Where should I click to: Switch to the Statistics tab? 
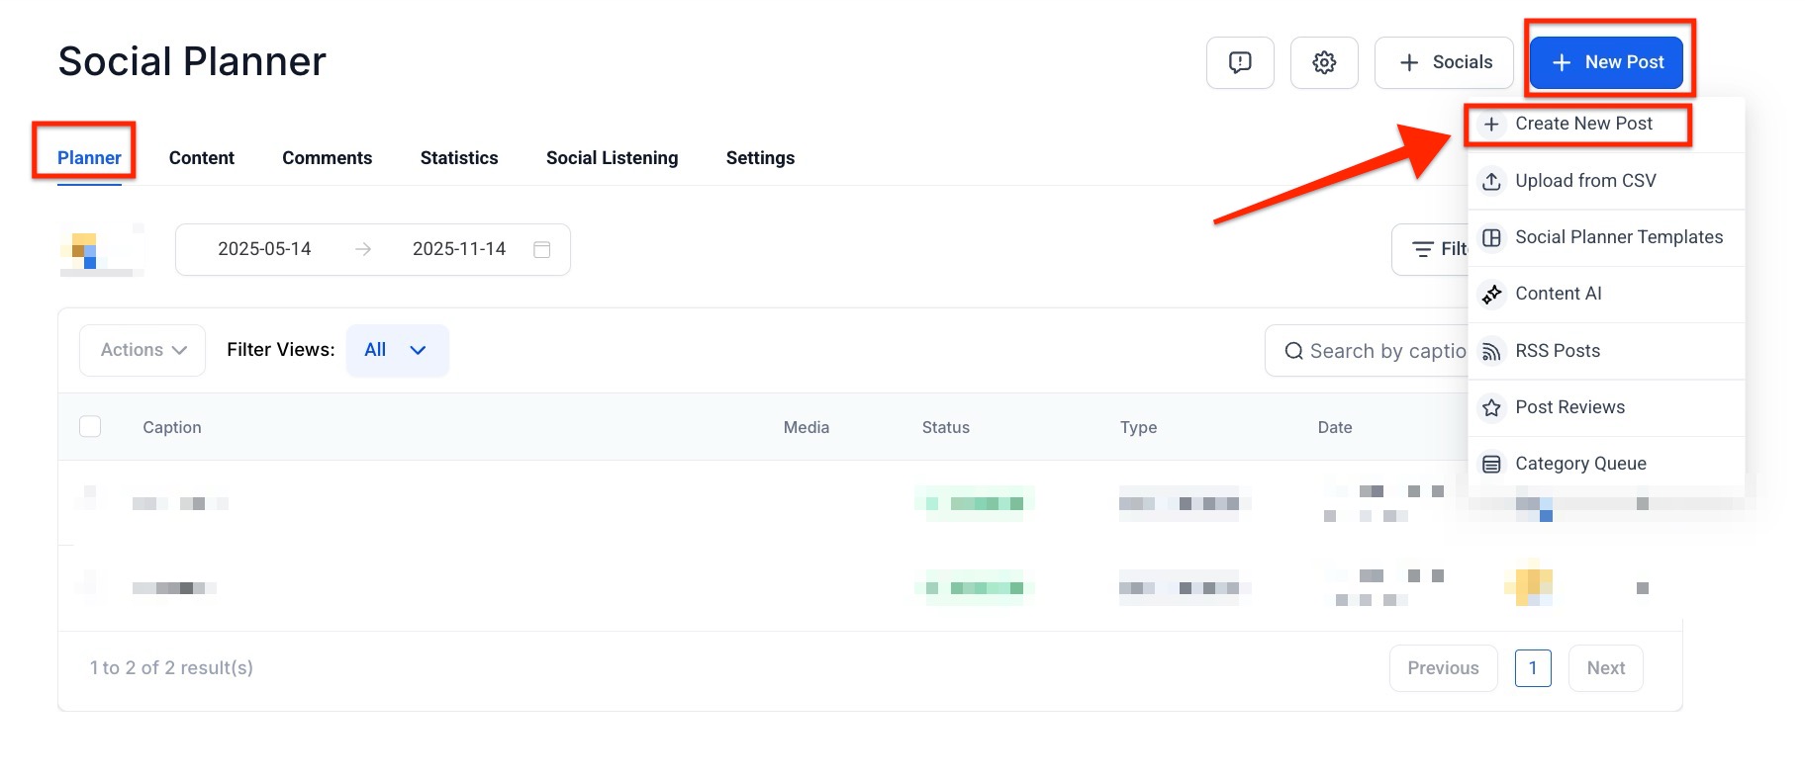[458, 158]
